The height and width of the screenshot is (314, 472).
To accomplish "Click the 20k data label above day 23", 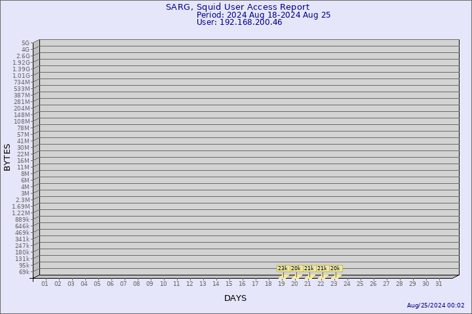I will coord(335,268).
